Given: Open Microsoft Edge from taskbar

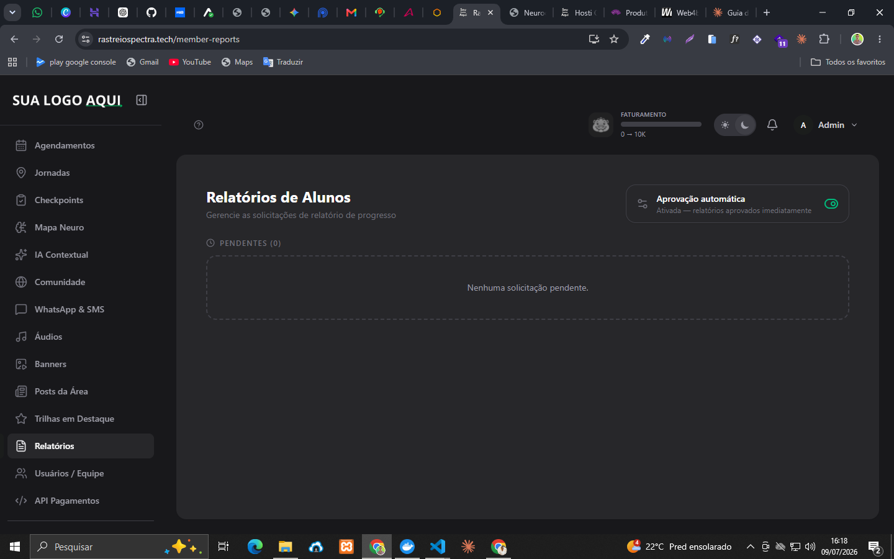Looking at the screenshot, I should (255, 547).
